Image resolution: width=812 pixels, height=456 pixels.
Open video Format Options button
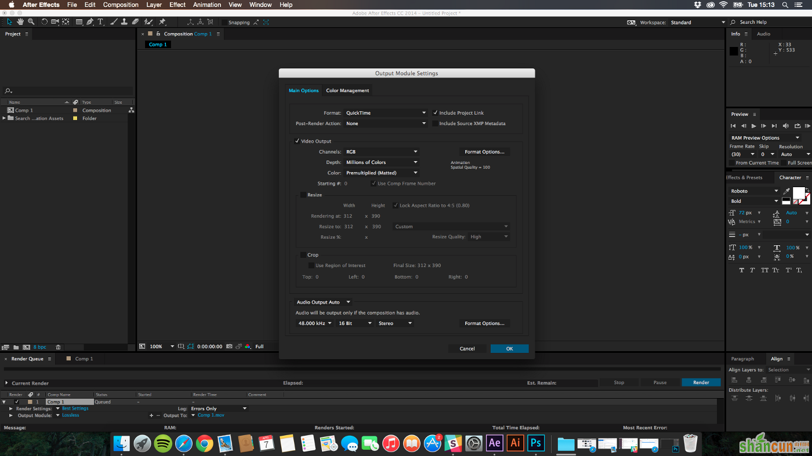point(484,152)
